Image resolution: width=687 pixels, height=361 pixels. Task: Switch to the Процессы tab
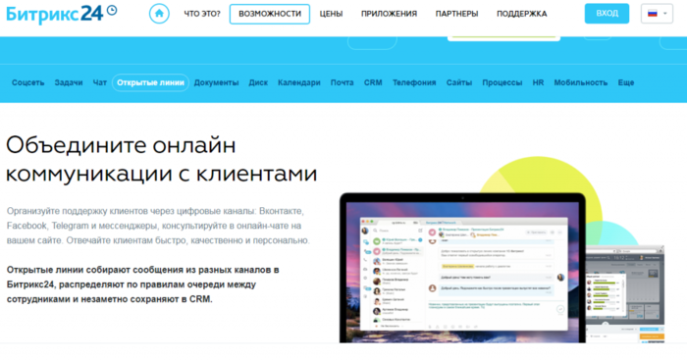pyautogui.click(x=502, y=82)
